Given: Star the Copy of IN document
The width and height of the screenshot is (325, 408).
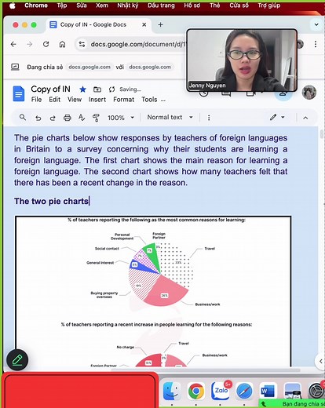Looking at the screenshot, I should (82, 89).
